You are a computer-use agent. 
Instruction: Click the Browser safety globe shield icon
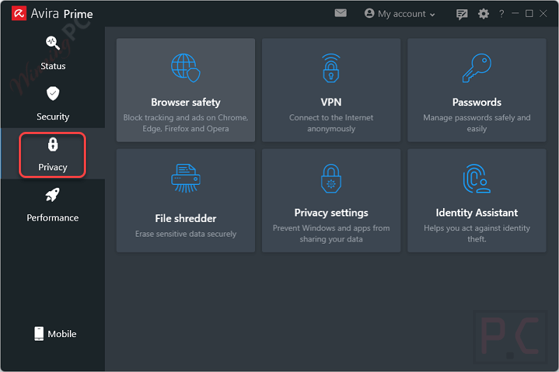tap(186, 68)
